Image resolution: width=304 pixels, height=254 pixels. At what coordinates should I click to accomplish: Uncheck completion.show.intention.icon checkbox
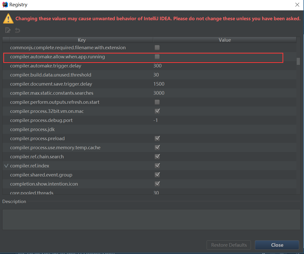(x=157, y=184)
